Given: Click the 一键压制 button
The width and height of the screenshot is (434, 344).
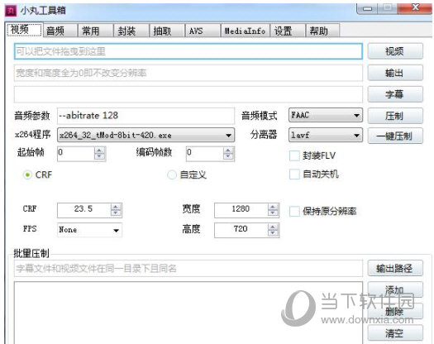Looking at the screenshot, I should point(395,136).
